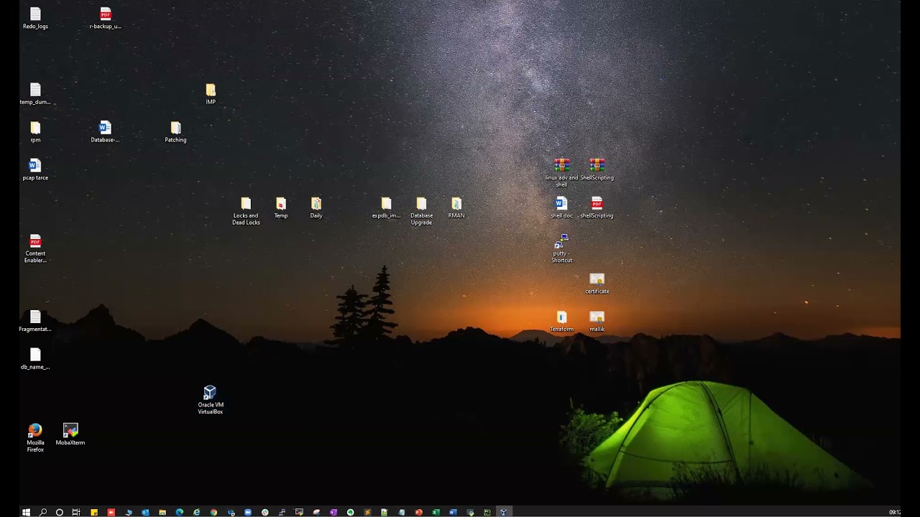Open the Database Word document icon
Screen dimensions: 920x517
(105, 128)
